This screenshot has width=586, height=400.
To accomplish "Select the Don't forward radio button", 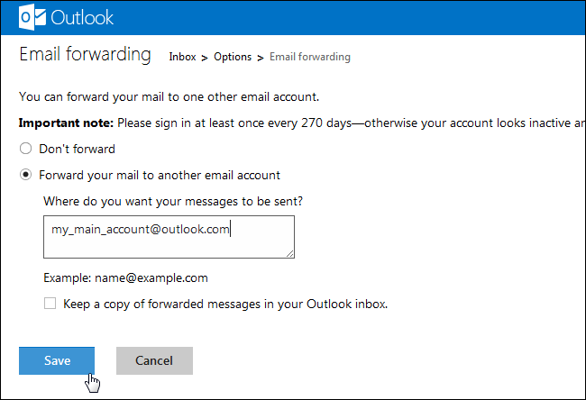I will click(26, 149).
